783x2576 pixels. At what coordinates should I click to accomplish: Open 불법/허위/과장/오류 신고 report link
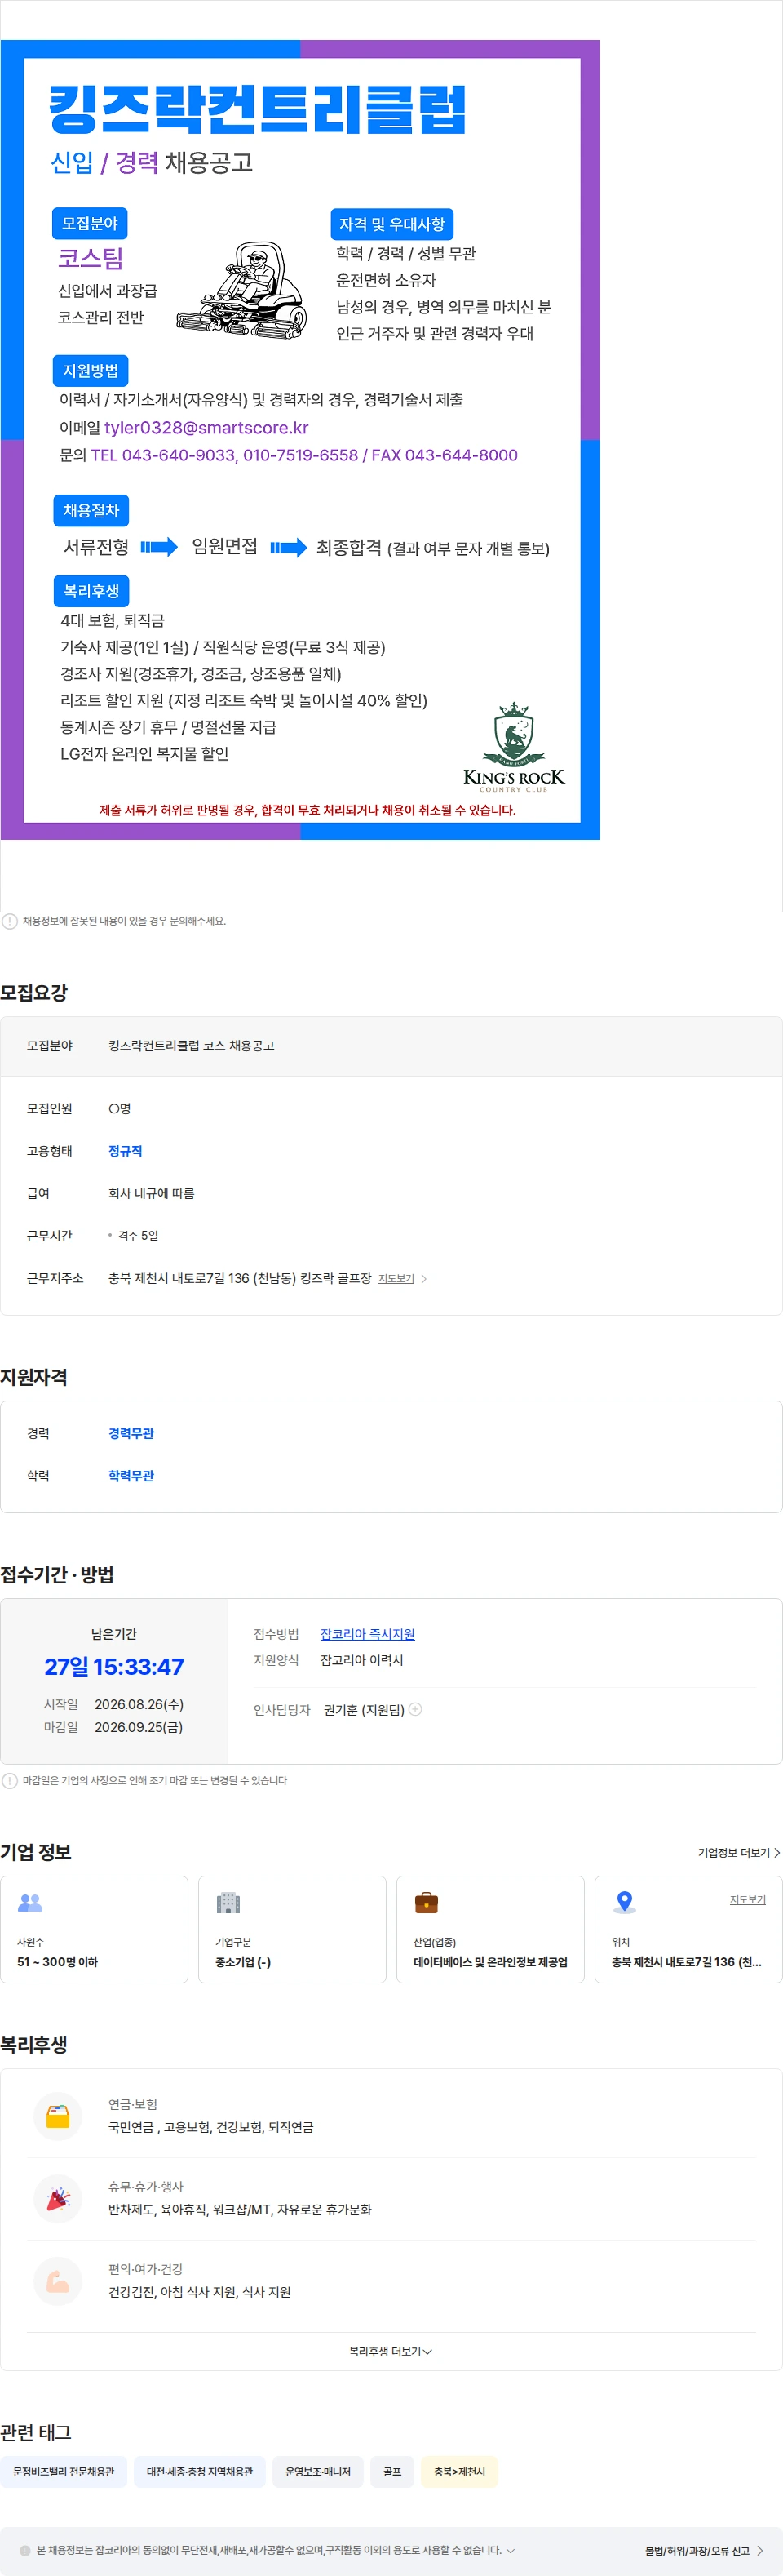tap(704, 2551)
